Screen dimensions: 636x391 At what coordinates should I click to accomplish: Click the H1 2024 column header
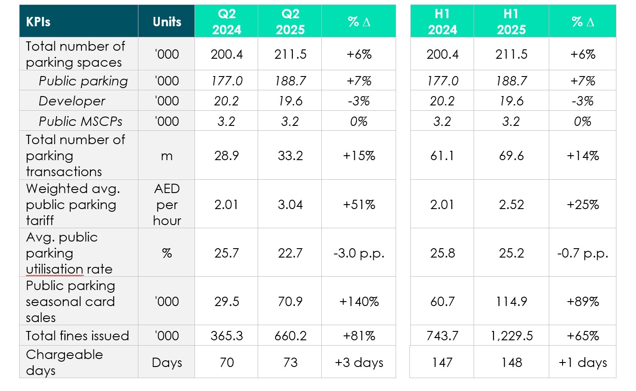coord(442,22)
